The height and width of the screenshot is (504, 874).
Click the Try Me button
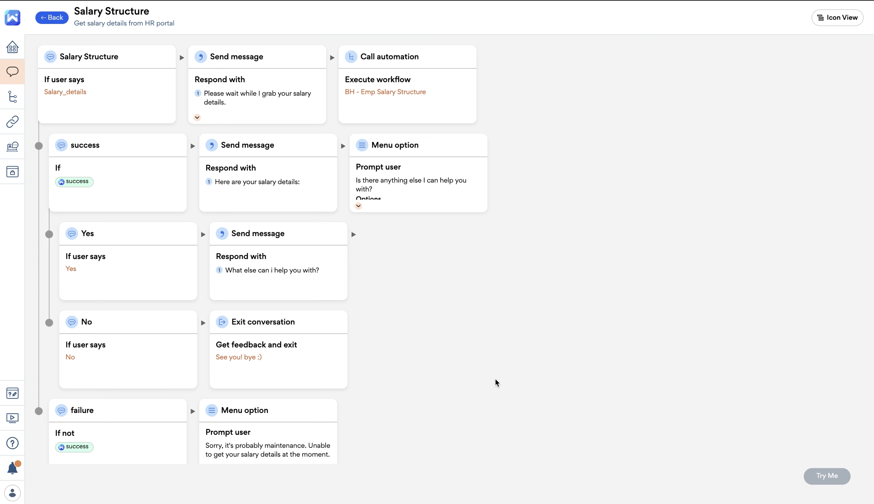point(827,476)
